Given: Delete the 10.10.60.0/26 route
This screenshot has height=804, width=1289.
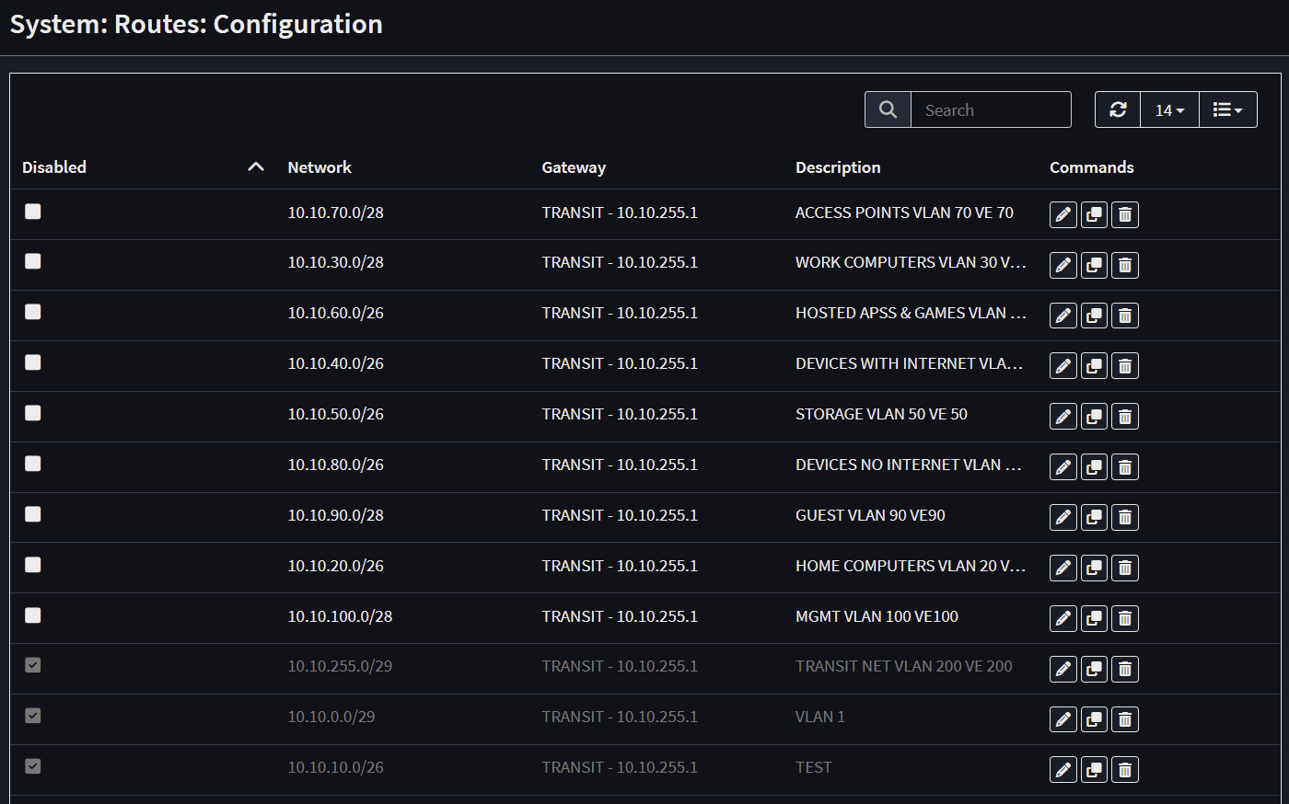Looking at the screenshot, I should [x=1124, y=316].
